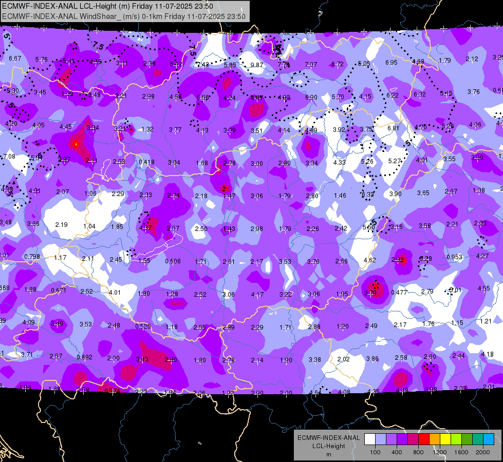The width and height of the screenshot is (503, 462).
Task: Select the teal legend swatch
Action: pos(478,439)
